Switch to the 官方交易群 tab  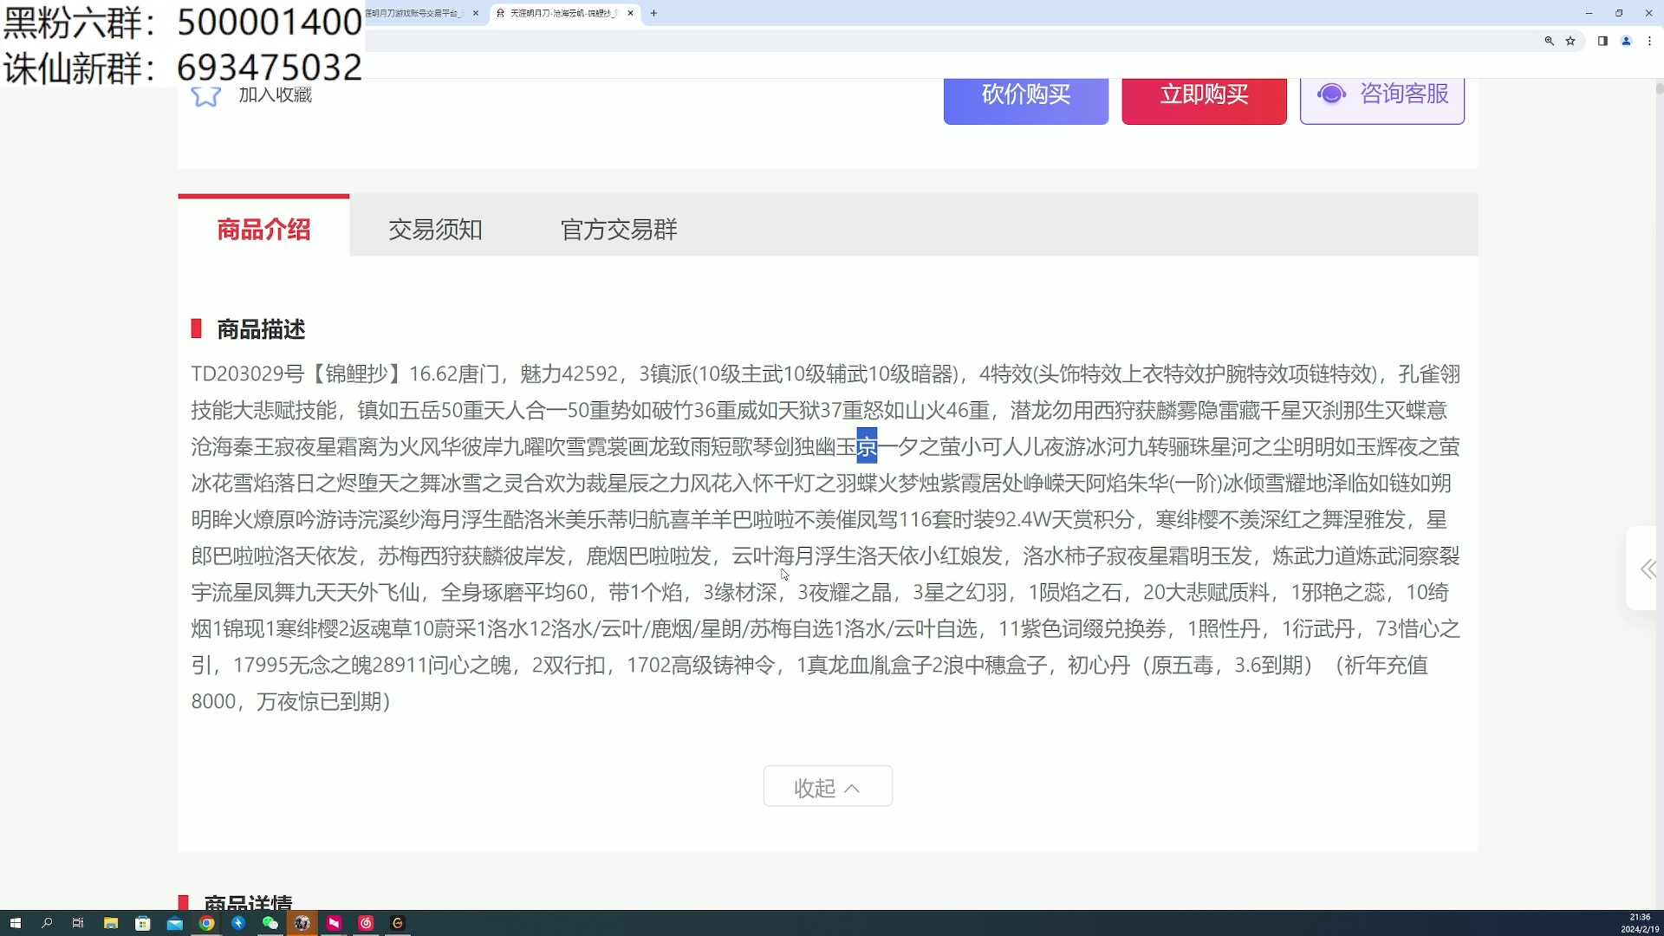(617, 229)
